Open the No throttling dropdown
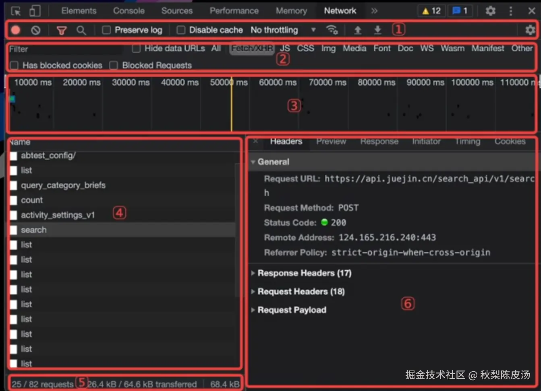This screenshot has width=541, height=391. (x=283, y=30)
